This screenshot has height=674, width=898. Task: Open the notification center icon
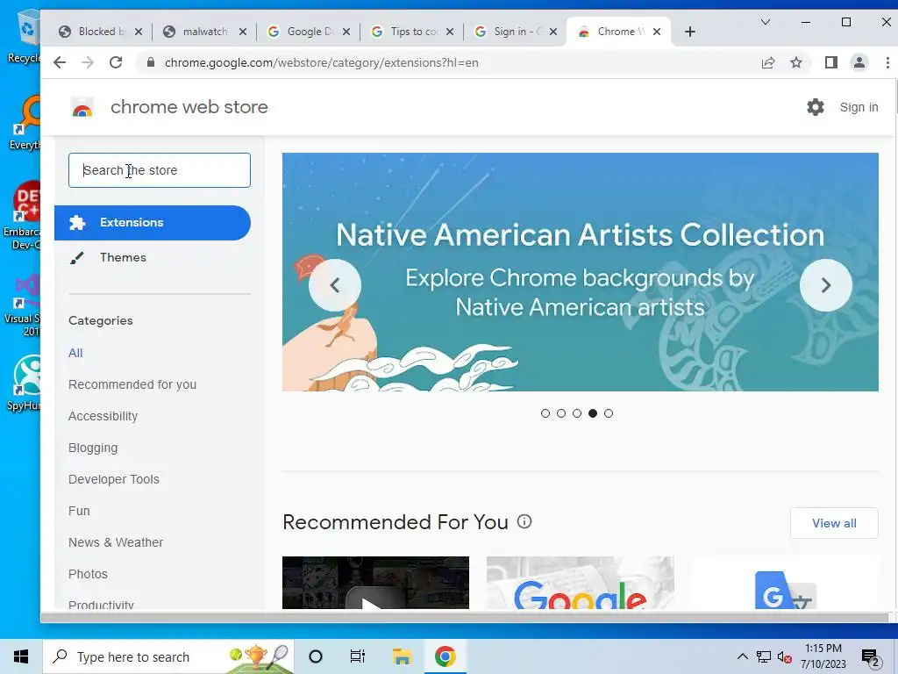871,658
